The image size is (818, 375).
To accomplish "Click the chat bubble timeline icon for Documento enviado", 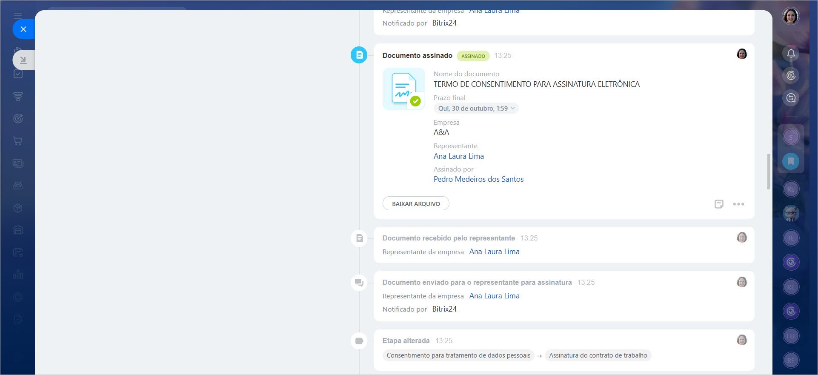I will pos(359,283).
